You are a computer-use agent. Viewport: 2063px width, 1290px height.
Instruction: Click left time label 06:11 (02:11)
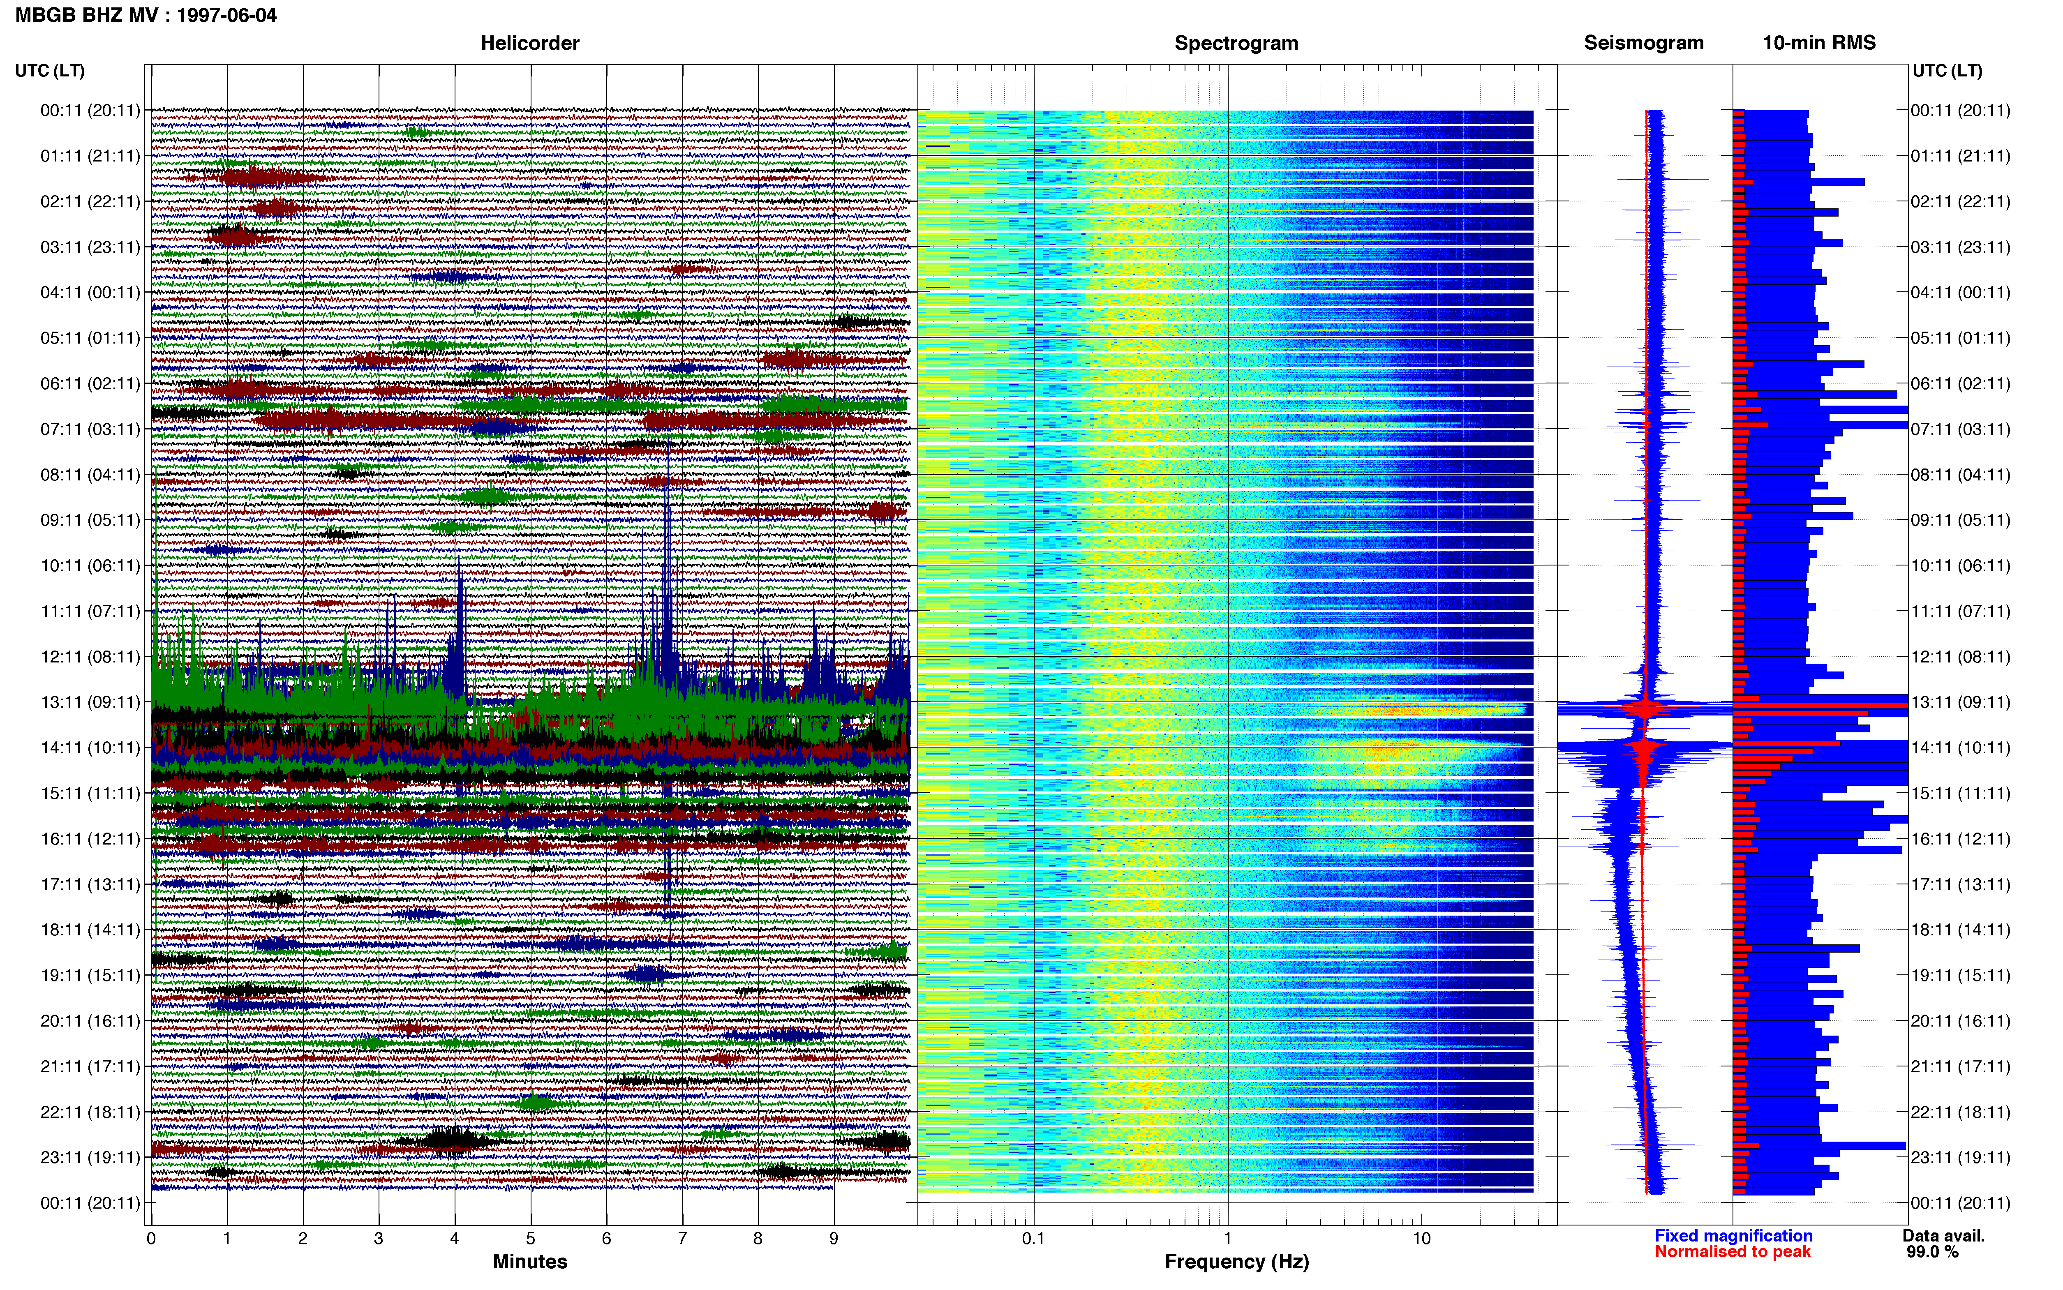coord(90,384)
